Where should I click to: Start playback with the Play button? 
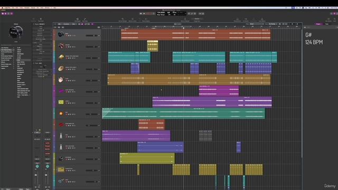pyautogui.click(x=144, y=14)
